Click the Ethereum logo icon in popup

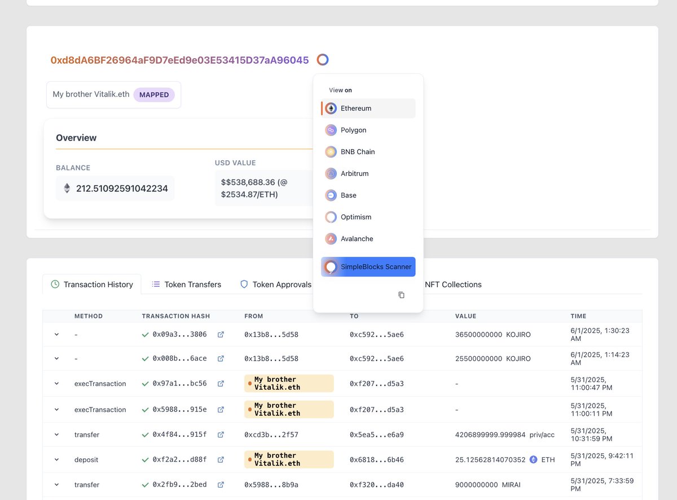click(x=331, y=108)
